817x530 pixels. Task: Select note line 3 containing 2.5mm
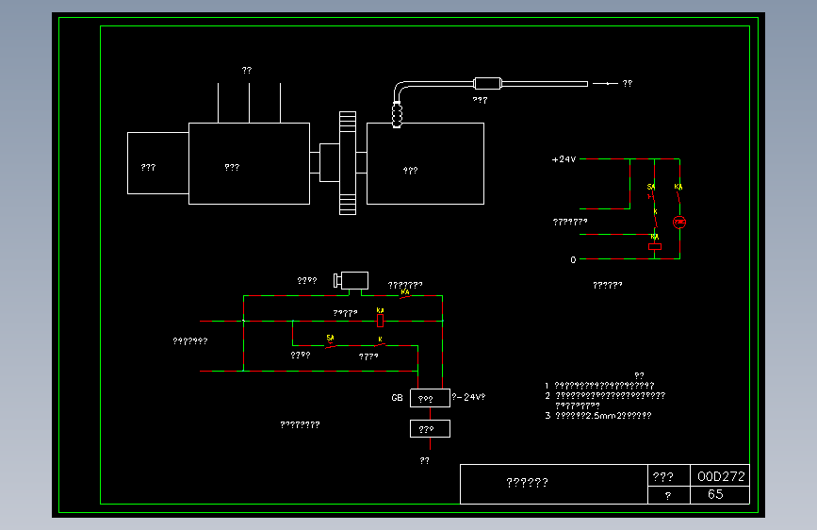click(598, 416)
